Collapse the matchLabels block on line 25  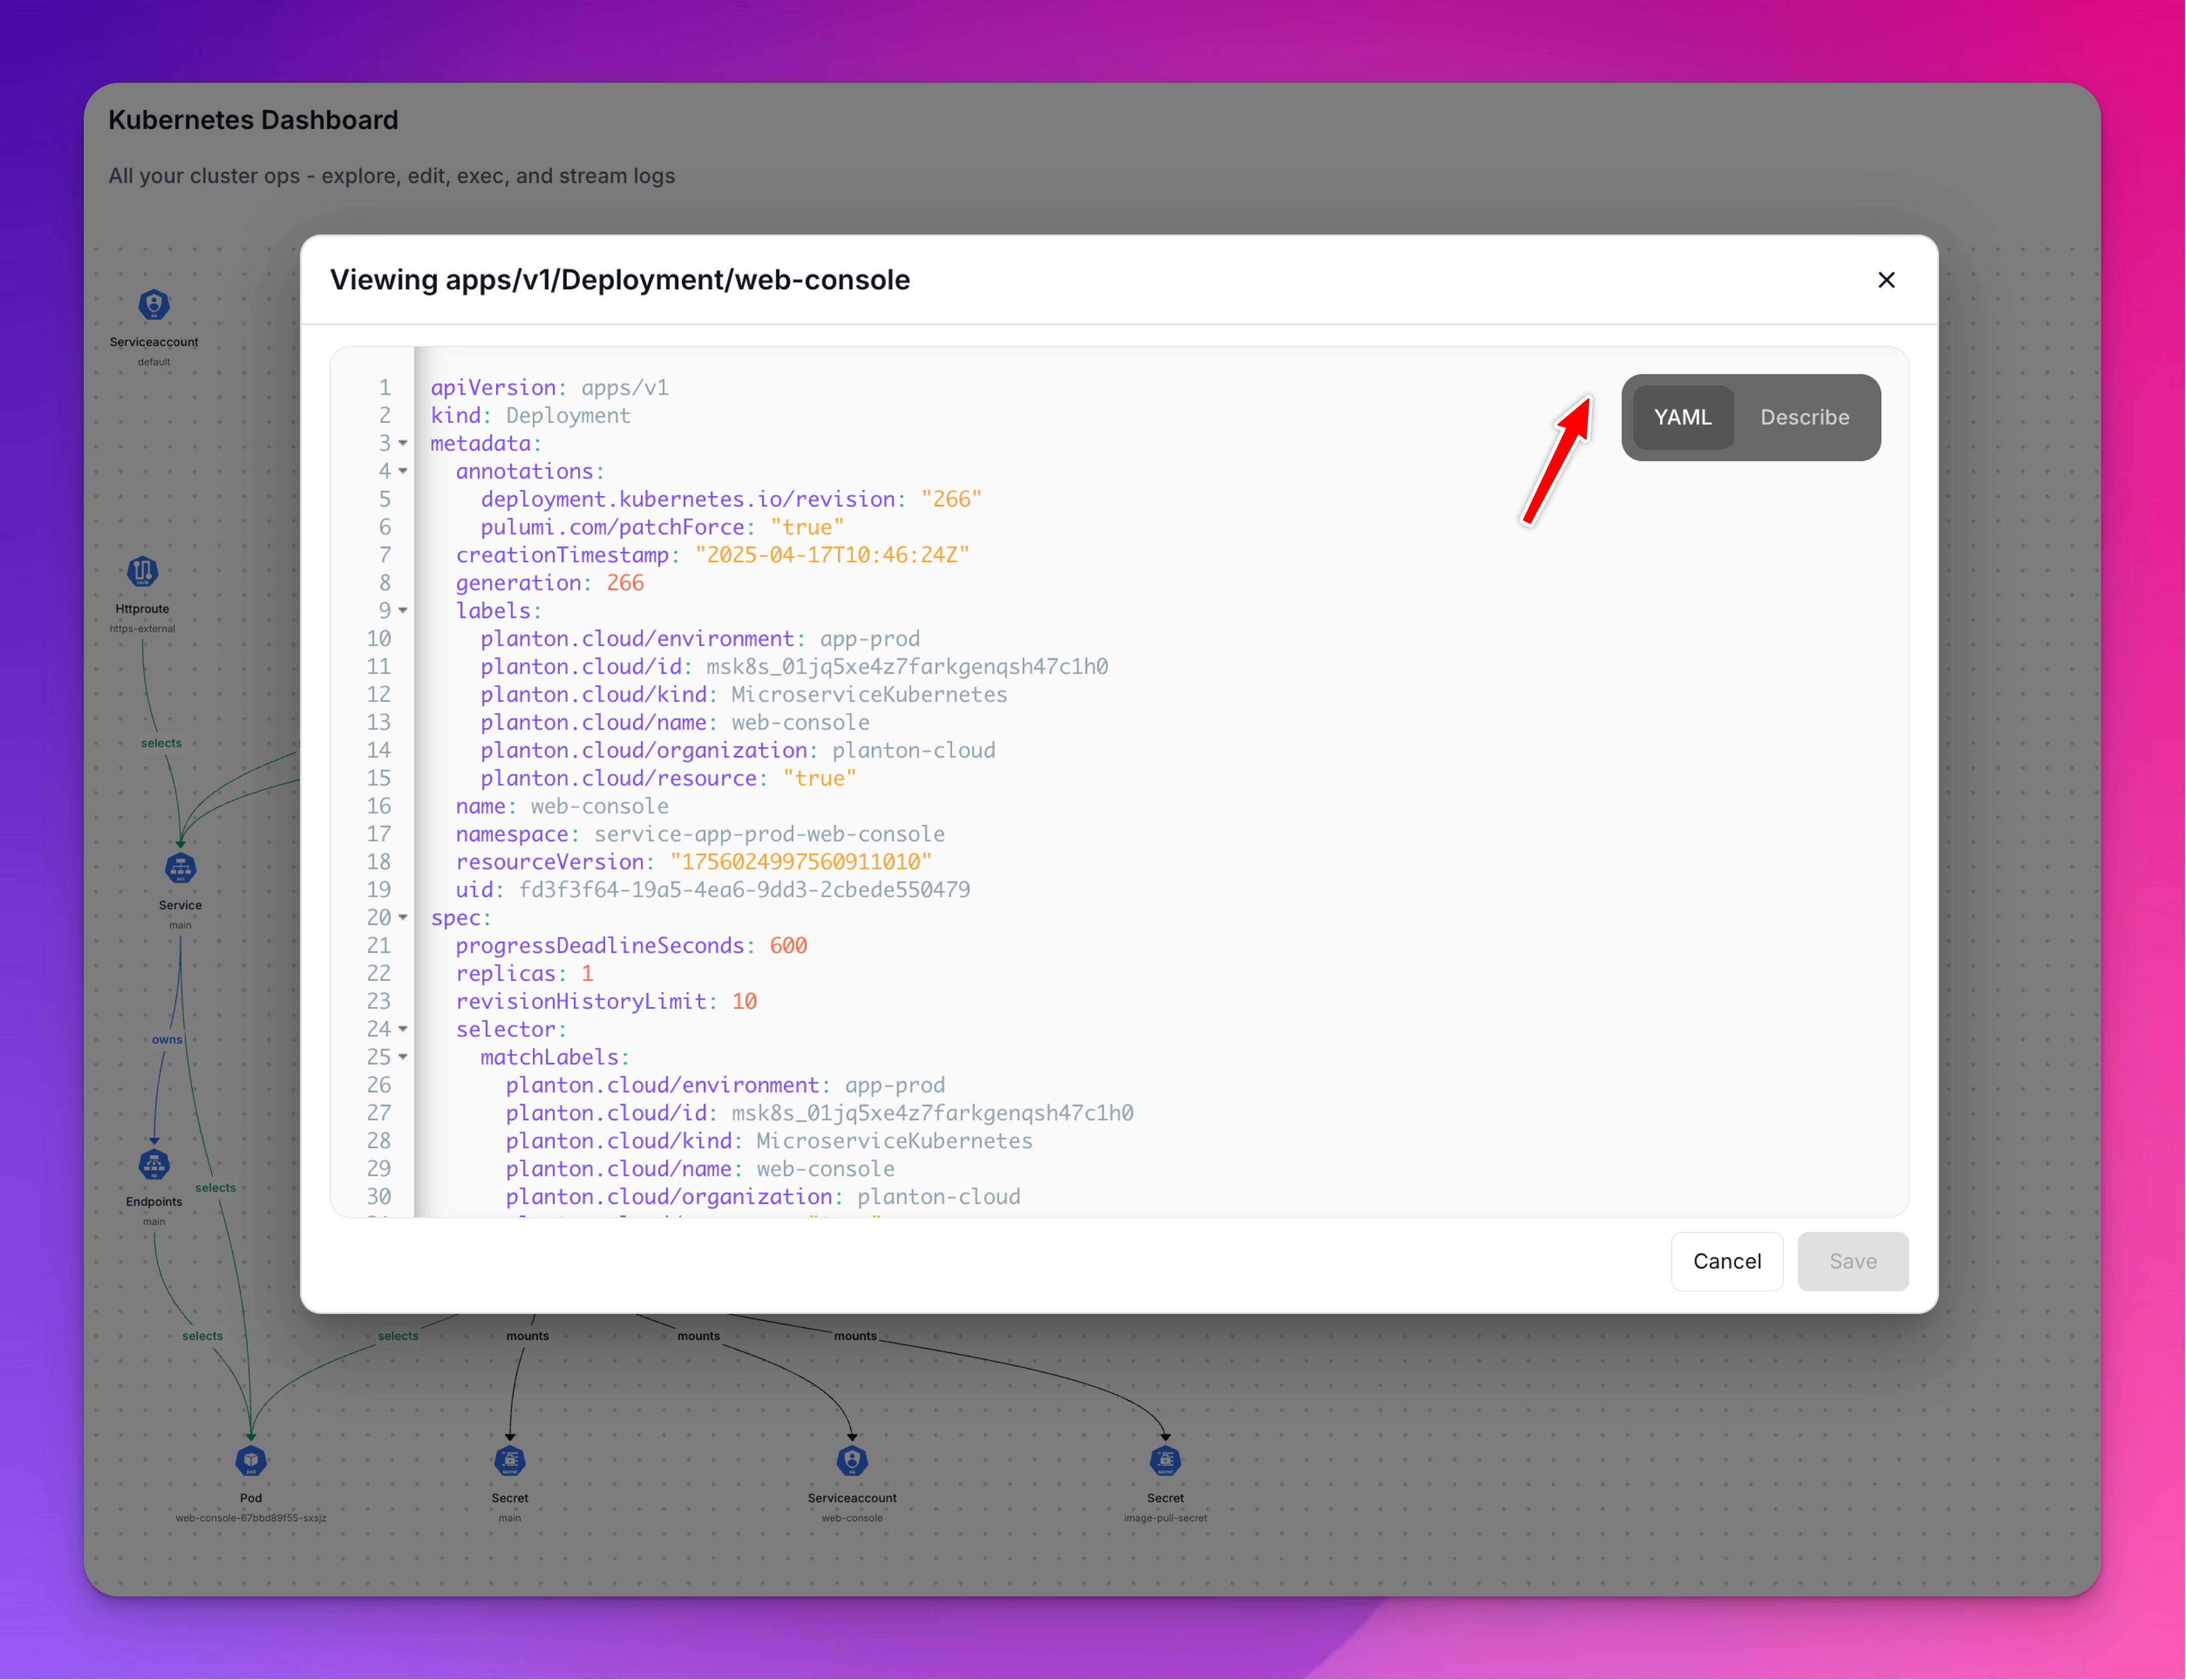(403, 1057)
